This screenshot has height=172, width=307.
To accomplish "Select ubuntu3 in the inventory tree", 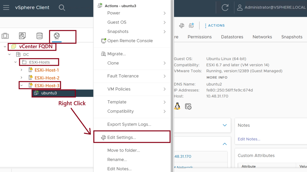I will [x=49, y=93].
